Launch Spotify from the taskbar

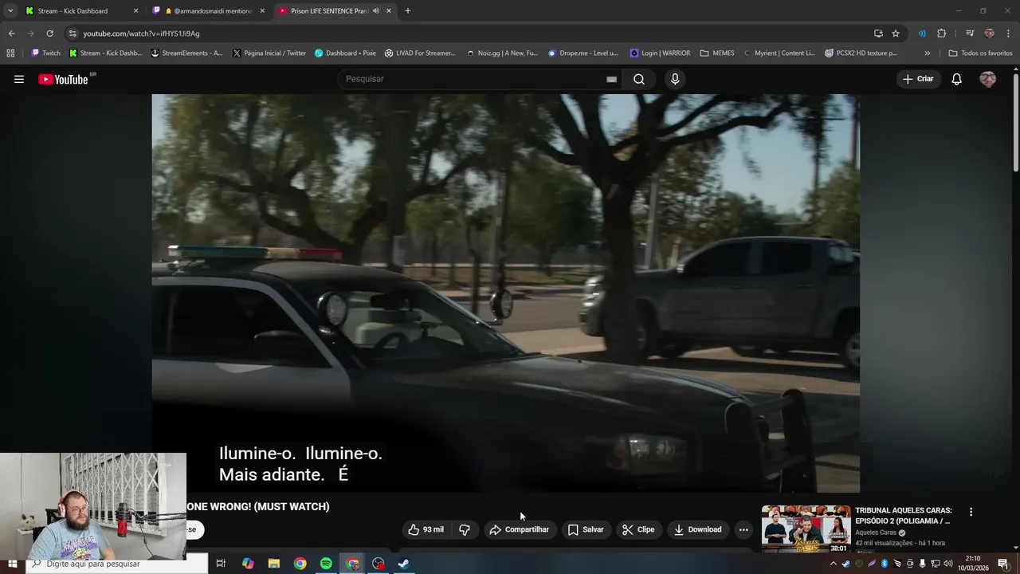coord(326,564)
